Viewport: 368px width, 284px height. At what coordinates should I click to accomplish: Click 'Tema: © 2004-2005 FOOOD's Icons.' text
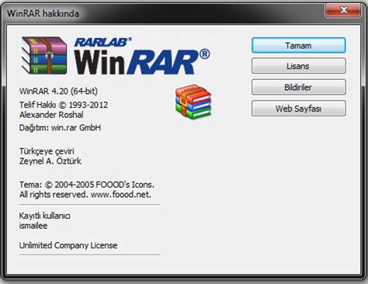pyautogui.click(x=87, y=185)
